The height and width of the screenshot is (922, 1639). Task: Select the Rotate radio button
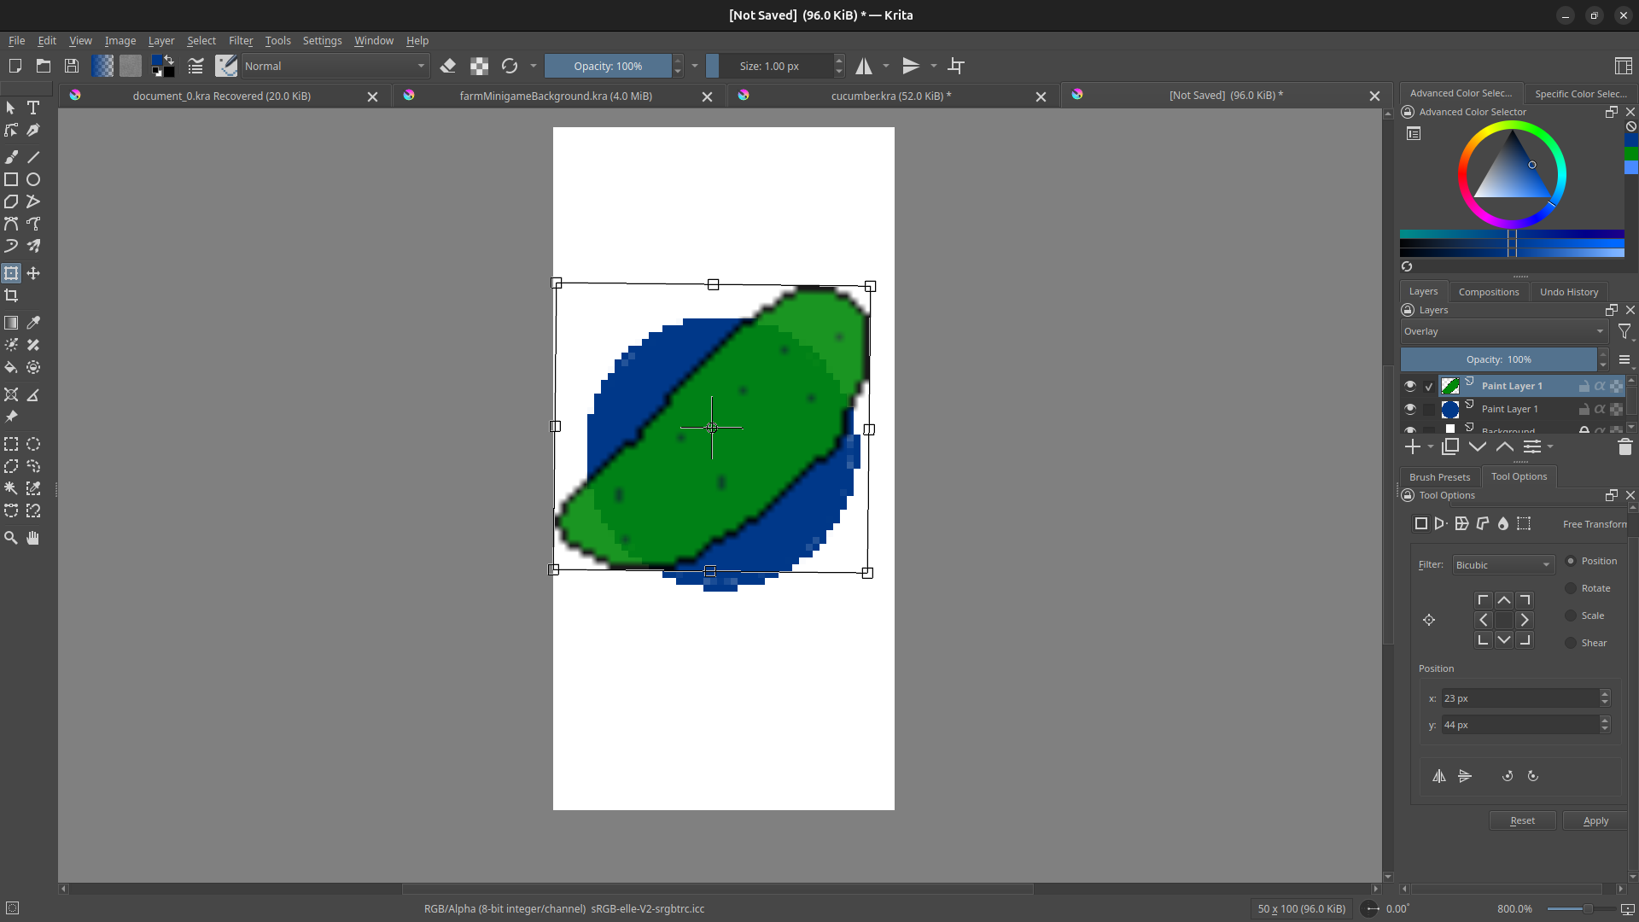pyautogui.click(x=1571, y=588)
